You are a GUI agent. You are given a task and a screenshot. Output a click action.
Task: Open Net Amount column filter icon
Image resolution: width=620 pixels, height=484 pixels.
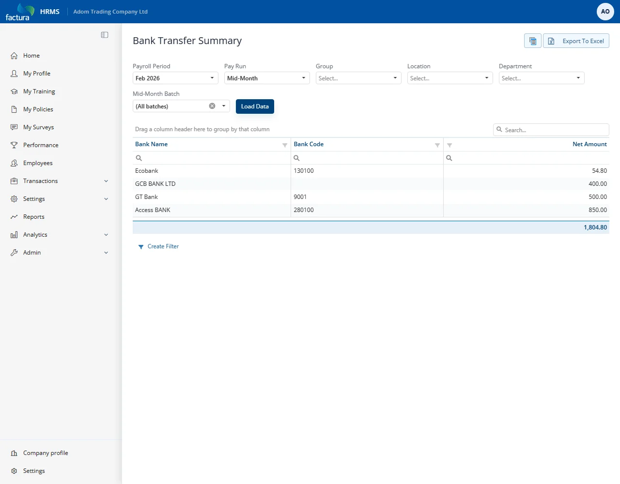(449, 145)
